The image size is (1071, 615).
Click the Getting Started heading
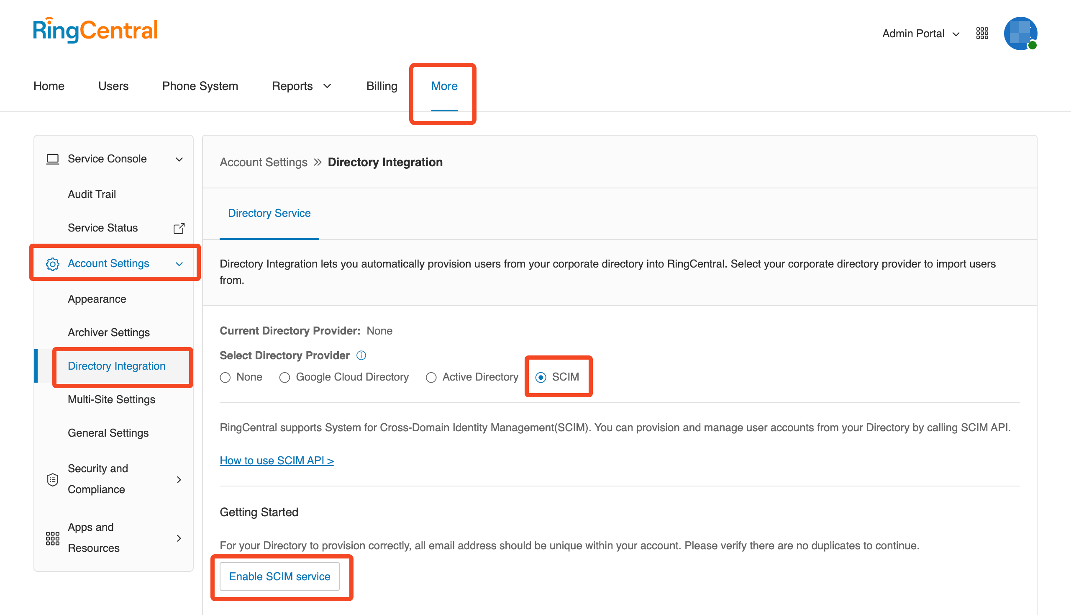pos(259,512)
